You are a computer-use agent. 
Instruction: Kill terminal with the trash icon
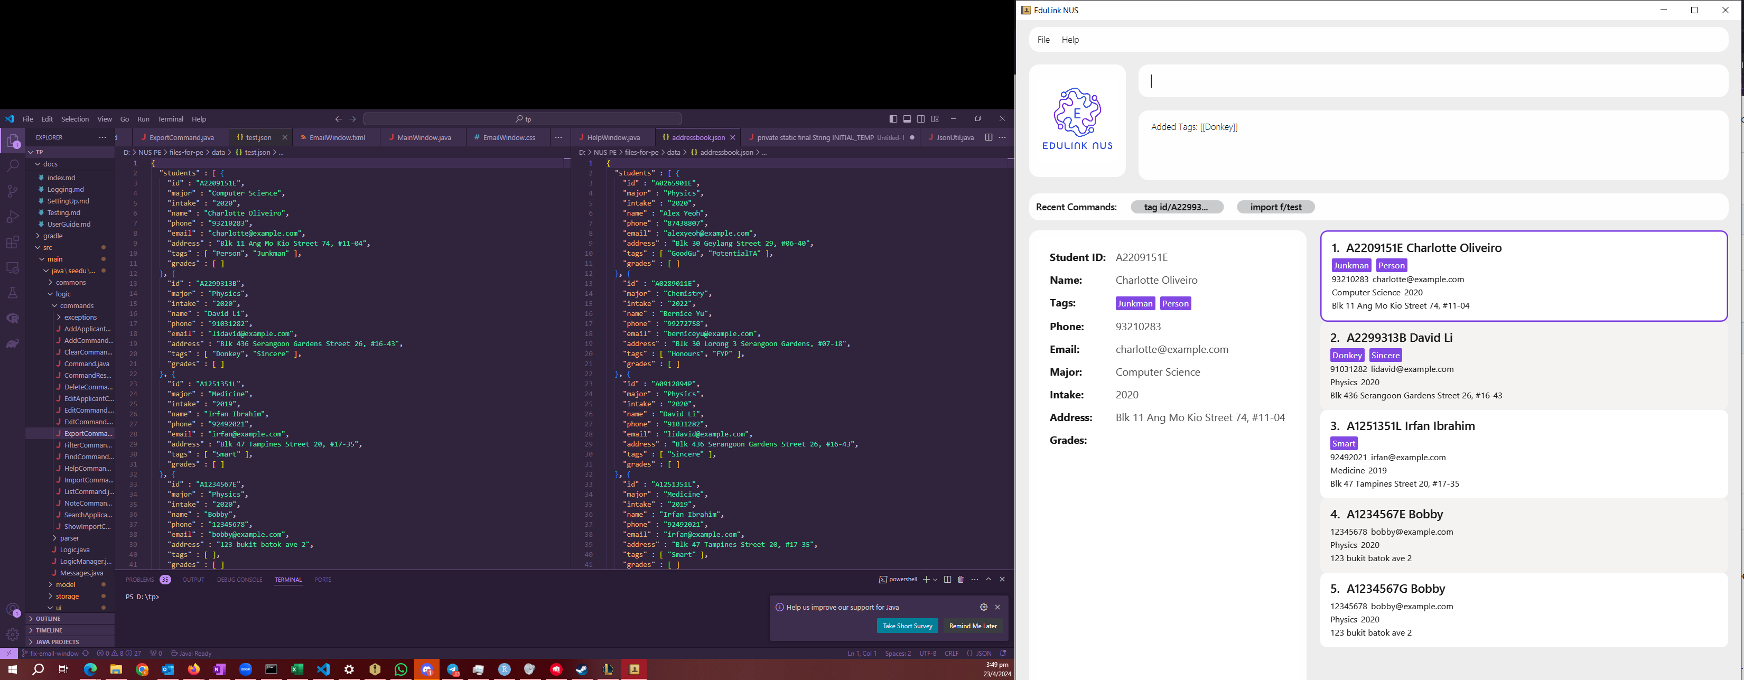960,580
